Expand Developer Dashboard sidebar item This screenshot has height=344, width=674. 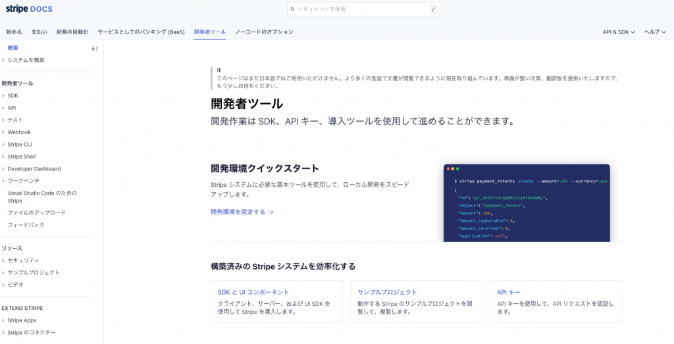click(x=32, y=169)
